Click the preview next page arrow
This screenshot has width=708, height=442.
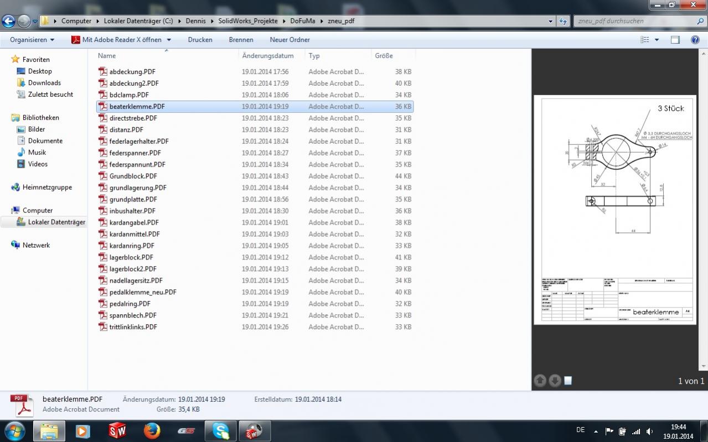tap(554, 381)
